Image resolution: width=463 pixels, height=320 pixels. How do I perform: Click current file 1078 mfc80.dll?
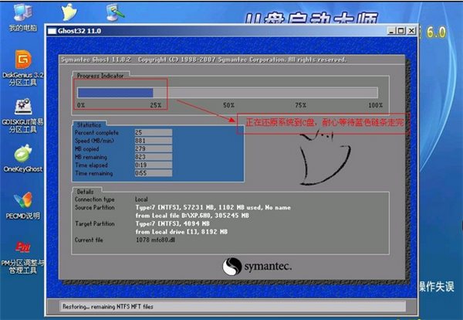155,240
